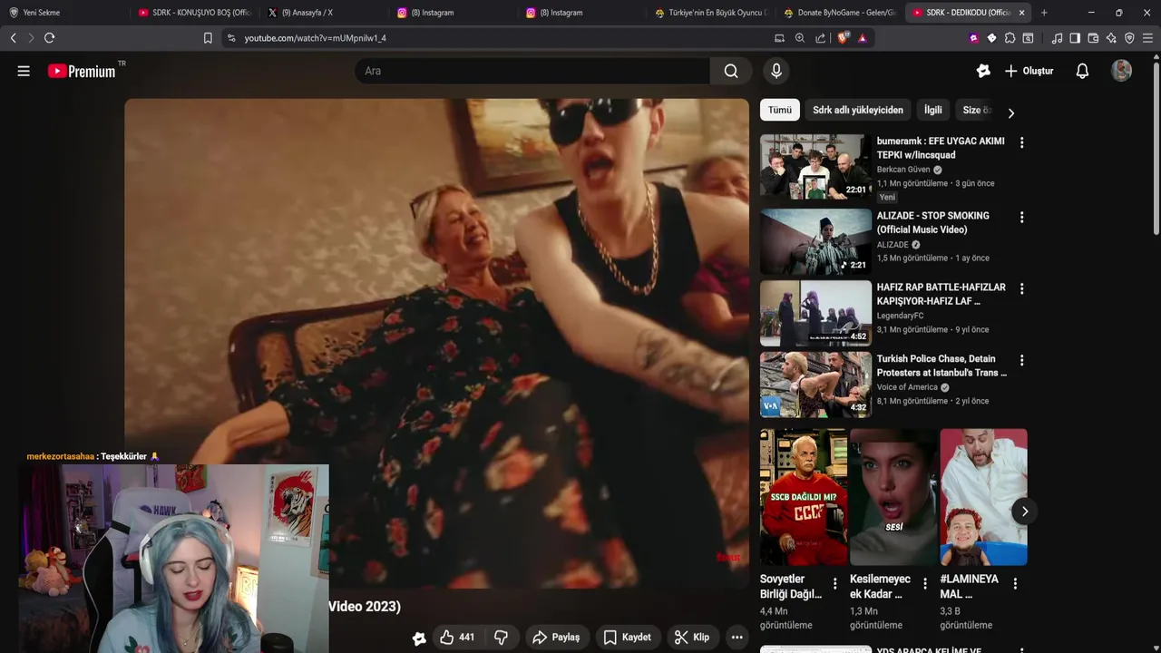Dislike the video with thumbs-down
The image size is (1161, 653).
pyautogui.click(x=501, y=638)
